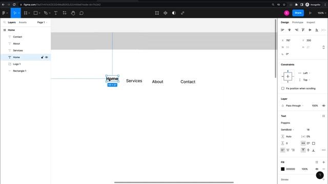
Task: Click the Present play icon
Action: pos(310,13)
